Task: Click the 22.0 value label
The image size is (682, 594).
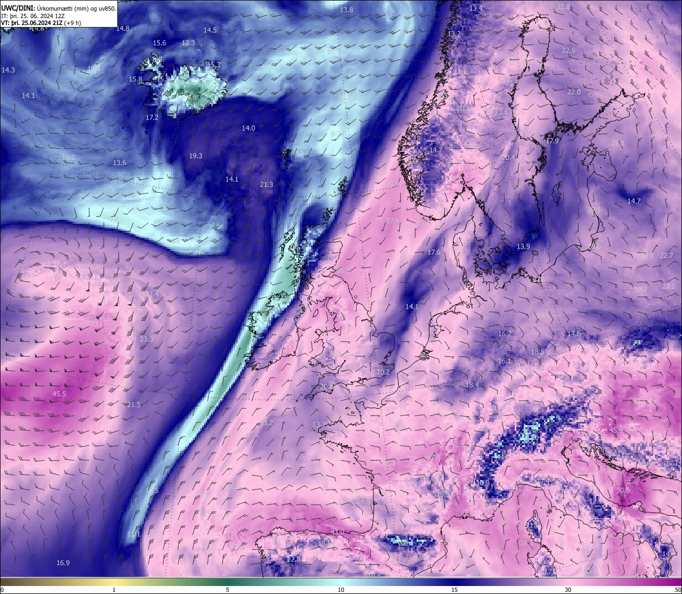Action: (574, 92)
